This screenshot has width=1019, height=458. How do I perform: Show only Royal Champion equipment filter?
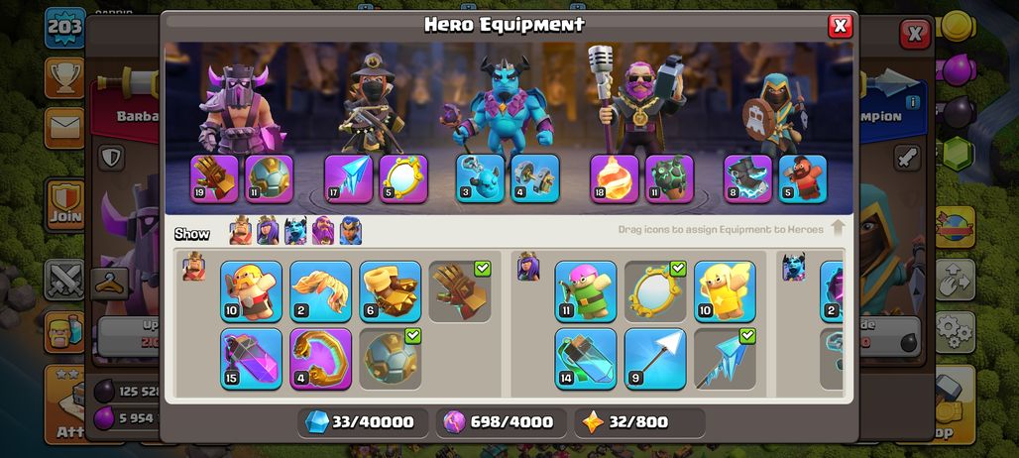coord(350,231)
